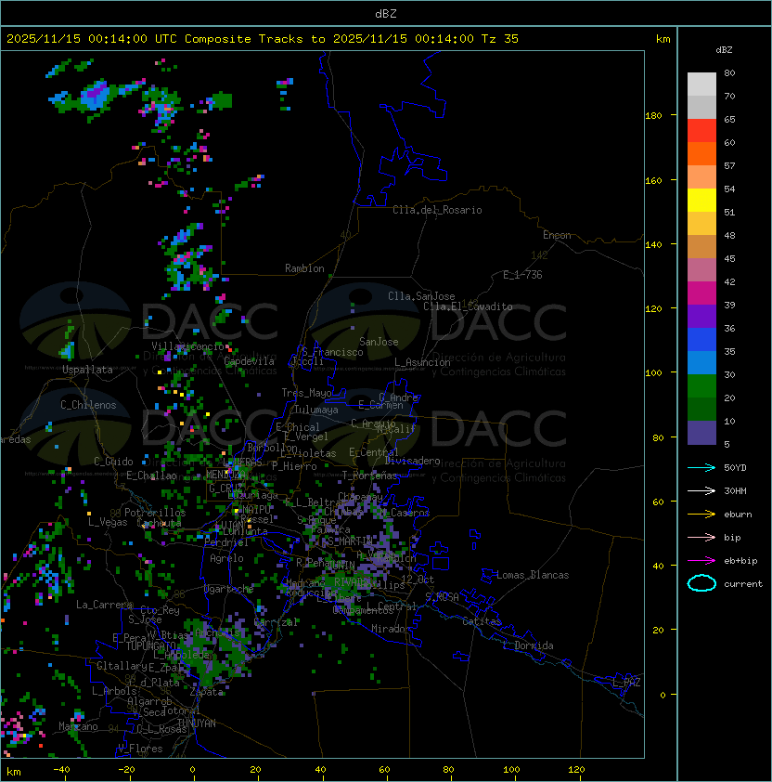Click the 'Ramblon' place label
Image resolution: width=772 pixels, height=782 pixels.
tap(304, 268)
